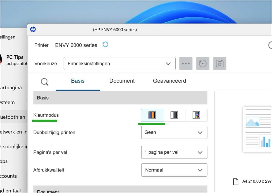
Task: Click the PC Tips account name in Settings
Action: pos(15,57)
